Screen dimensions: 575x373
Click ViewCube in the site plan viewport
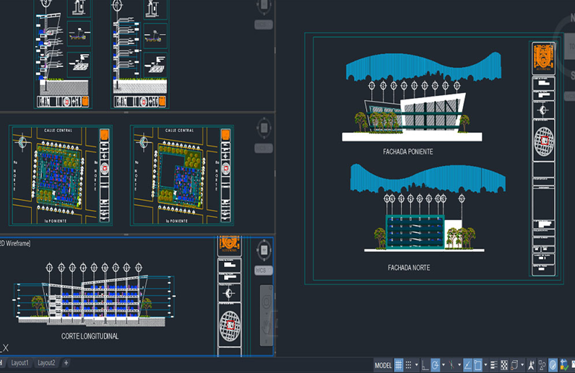264,128
